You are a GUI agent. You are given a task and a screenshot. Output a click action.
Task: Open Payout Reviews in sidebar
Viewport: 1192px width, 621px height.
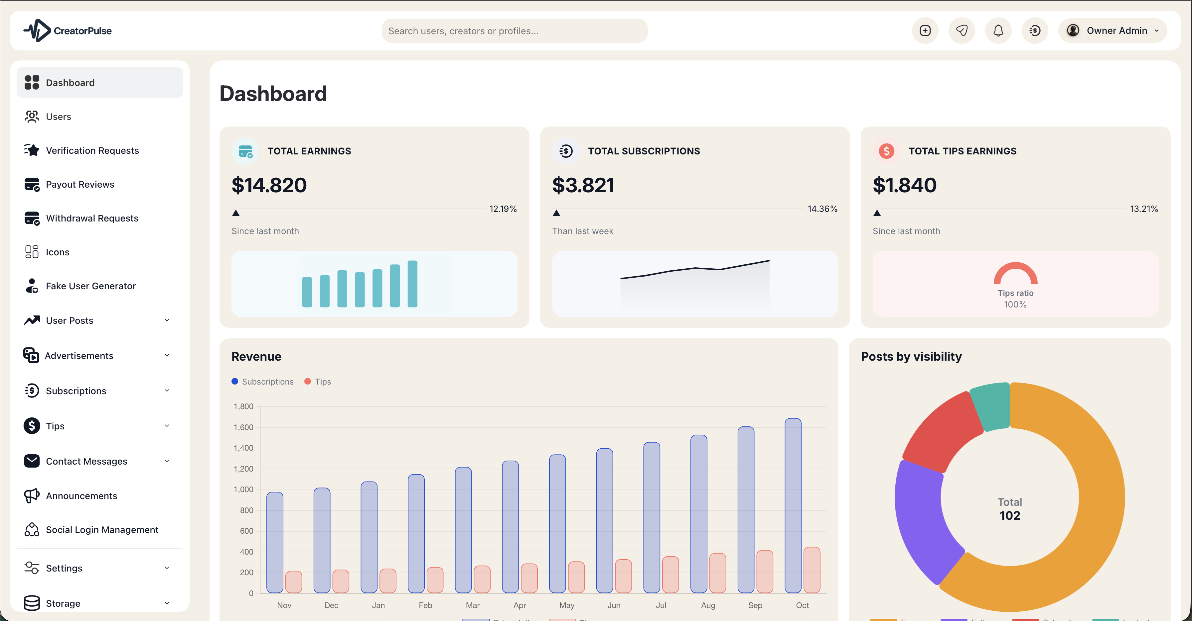[99, 184]
